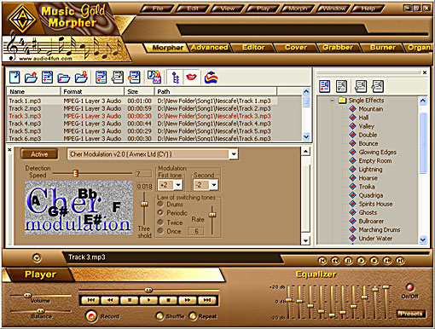
Task: Click the effects panel list icon with X
Action: coord(341,86)
